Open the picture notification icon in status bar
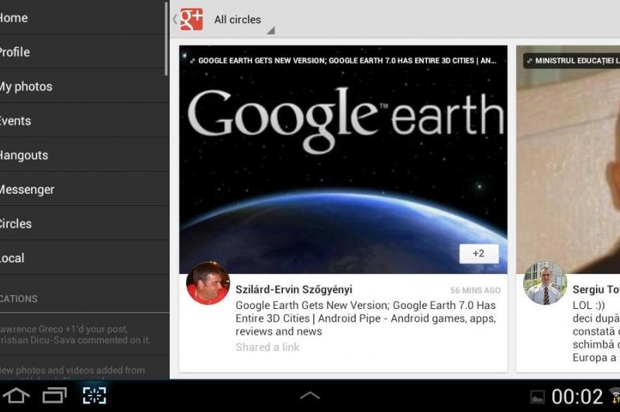Screen dimensions: 620x412 (x=537, y=397)
